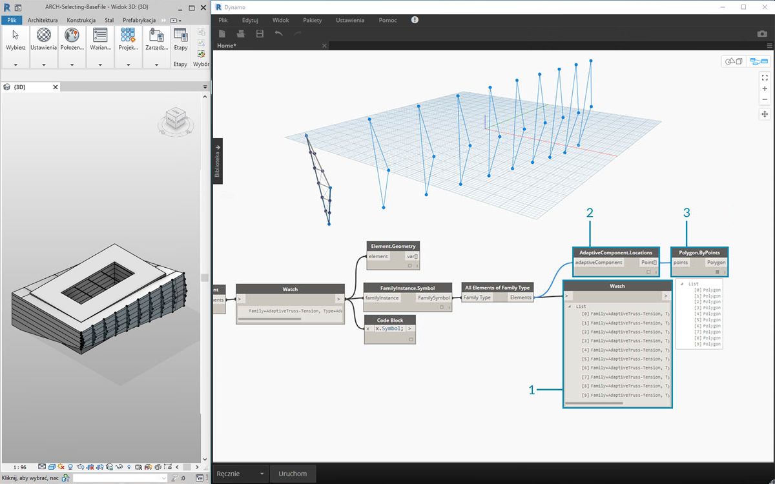
Task: Click Revit visual style cube icon in view bar
Action: coord(51,467)
